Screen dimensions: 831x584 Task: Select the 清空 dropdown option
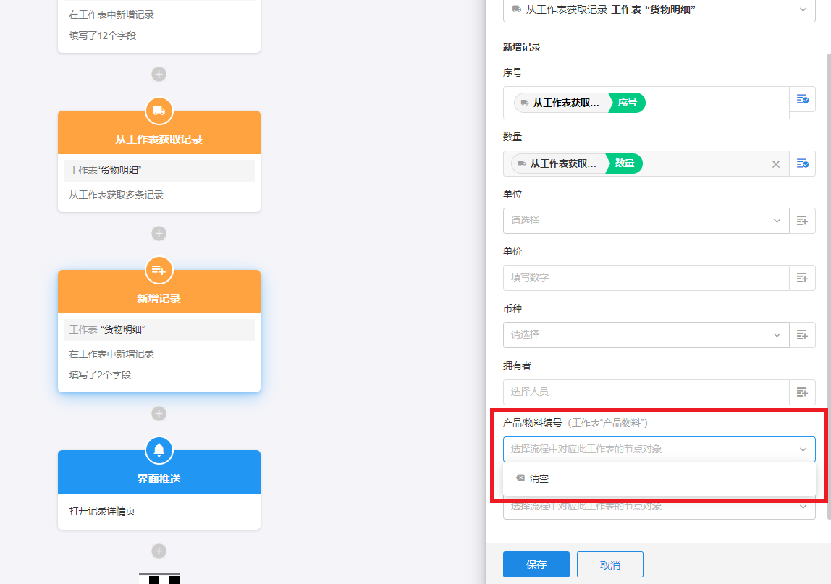coord(659,478)
